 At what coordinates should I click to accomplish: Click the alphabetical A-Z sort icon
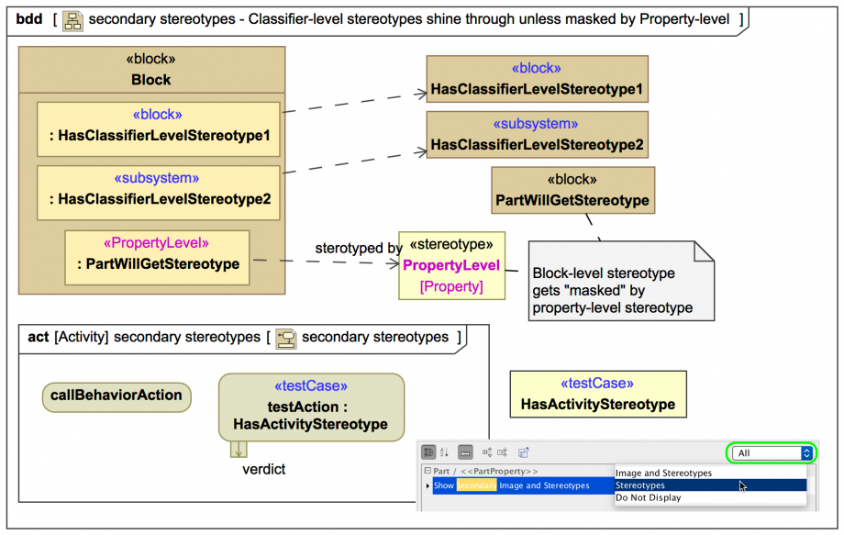tap(444, 452)
